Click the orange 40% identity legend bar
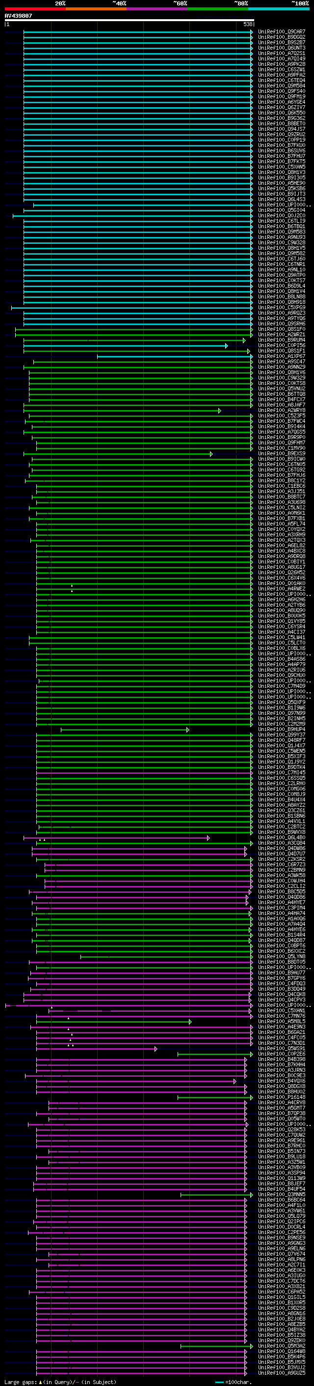Screen dimensions: 314x1386 click(96, 9)
